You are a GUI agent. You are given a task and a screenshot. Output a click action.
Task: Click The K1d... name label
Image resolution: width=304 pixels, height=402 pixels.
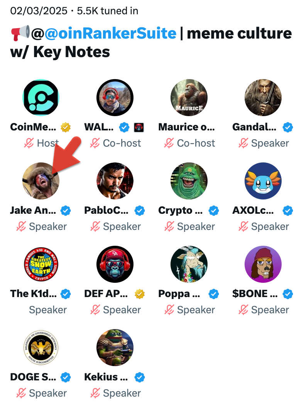click(x=33, y=294)
